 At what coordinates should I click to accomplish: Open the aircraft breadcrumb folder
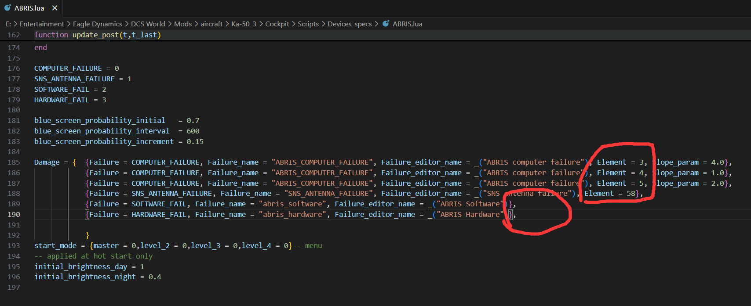pyautogui.click(x=211, y=24)
